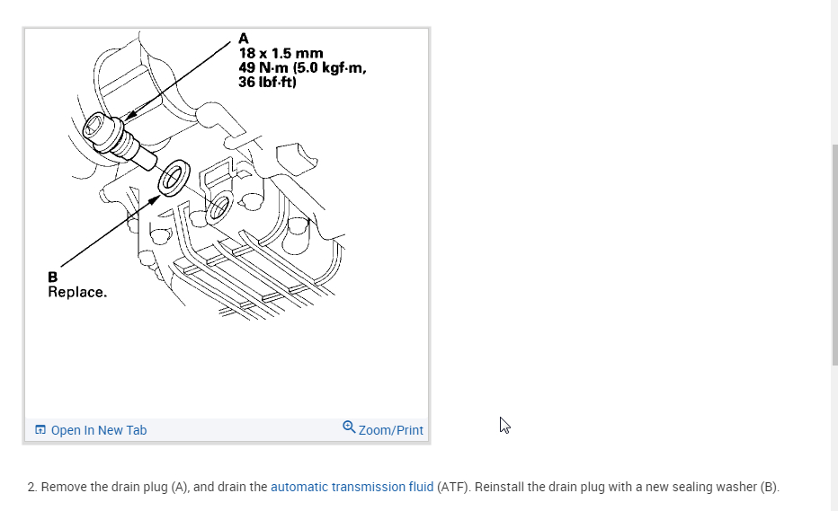Click the 49 N·m torque specification text
Image resolution: width=838 pixels, height=511 pixels.
tap(302, 68)
